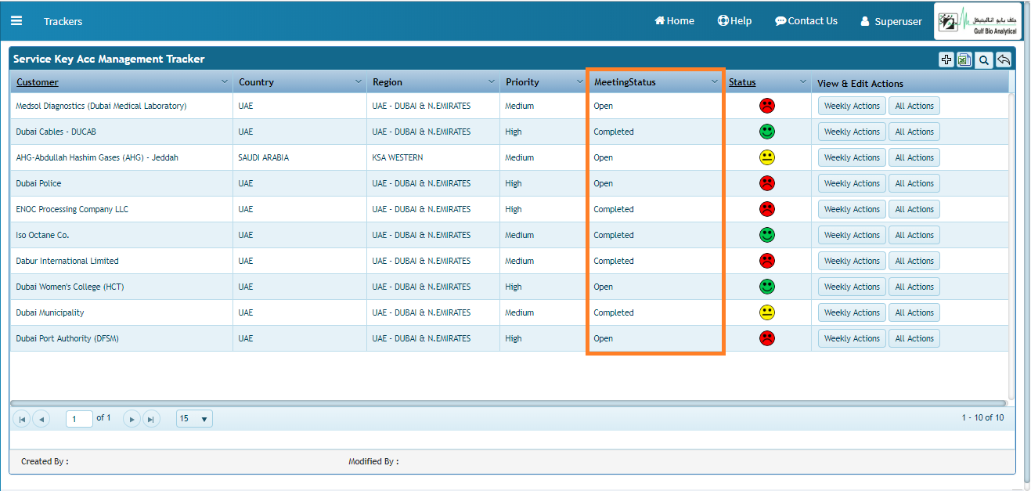
Task: Click the Gulf Bio Analytical logo
Action: [x=978, y=21]
